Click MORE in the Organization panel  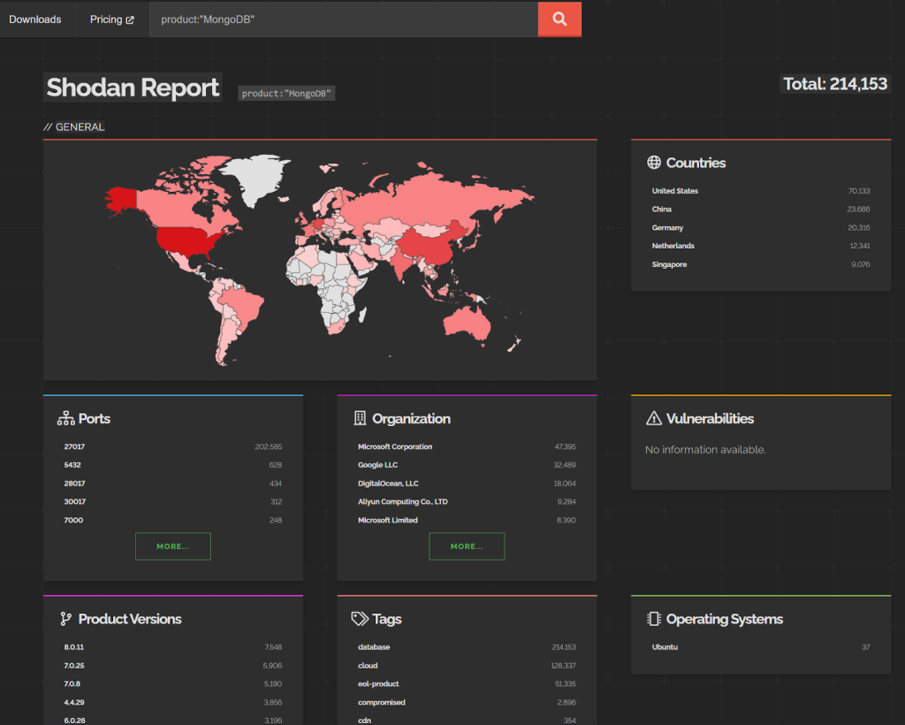pyautogui.click(x=467, y=546)
